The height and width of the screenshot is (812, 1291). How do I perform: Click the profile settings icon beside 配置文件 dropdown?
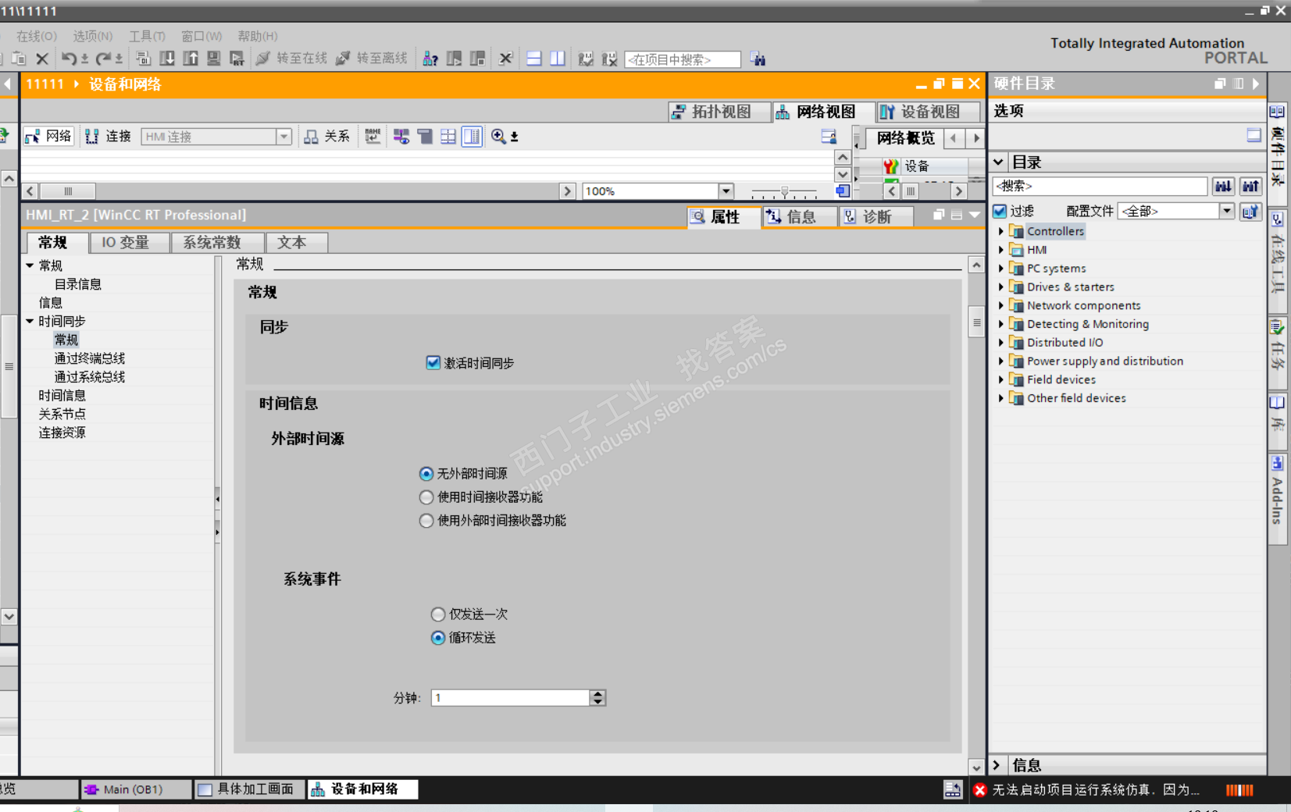1250,211
